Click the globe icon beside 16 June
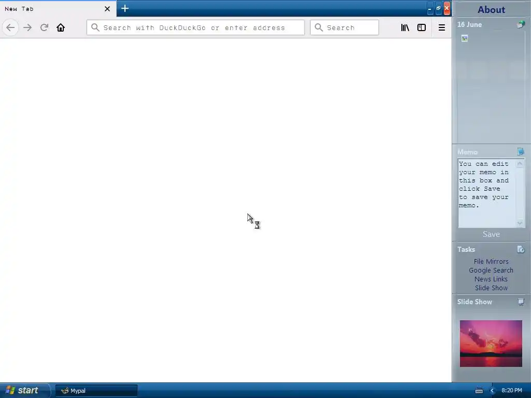The width and height of the screenshot is (531, 398). click(521, 24)
